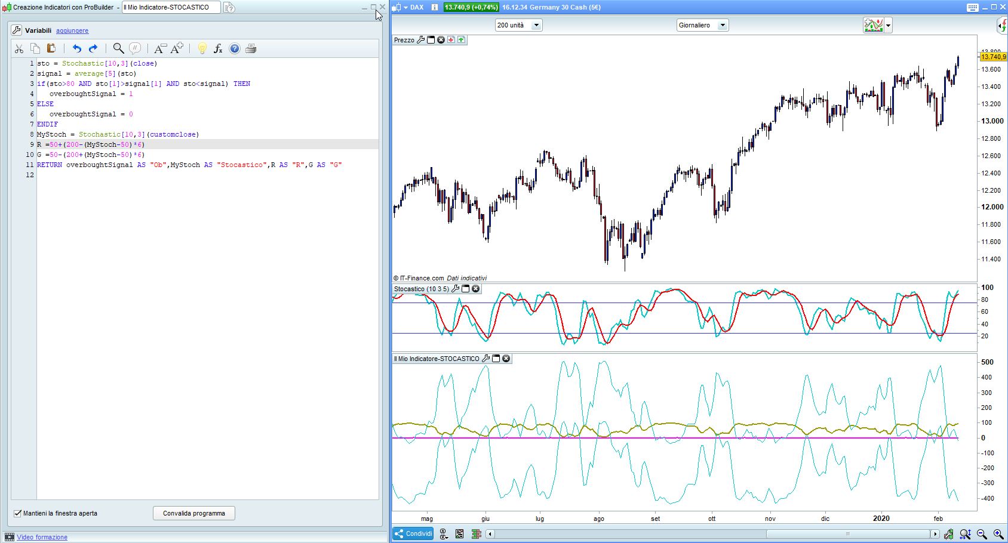The image size is (1008, 543).
Task: Redo the last undone edit
Action: coord(93,49)
